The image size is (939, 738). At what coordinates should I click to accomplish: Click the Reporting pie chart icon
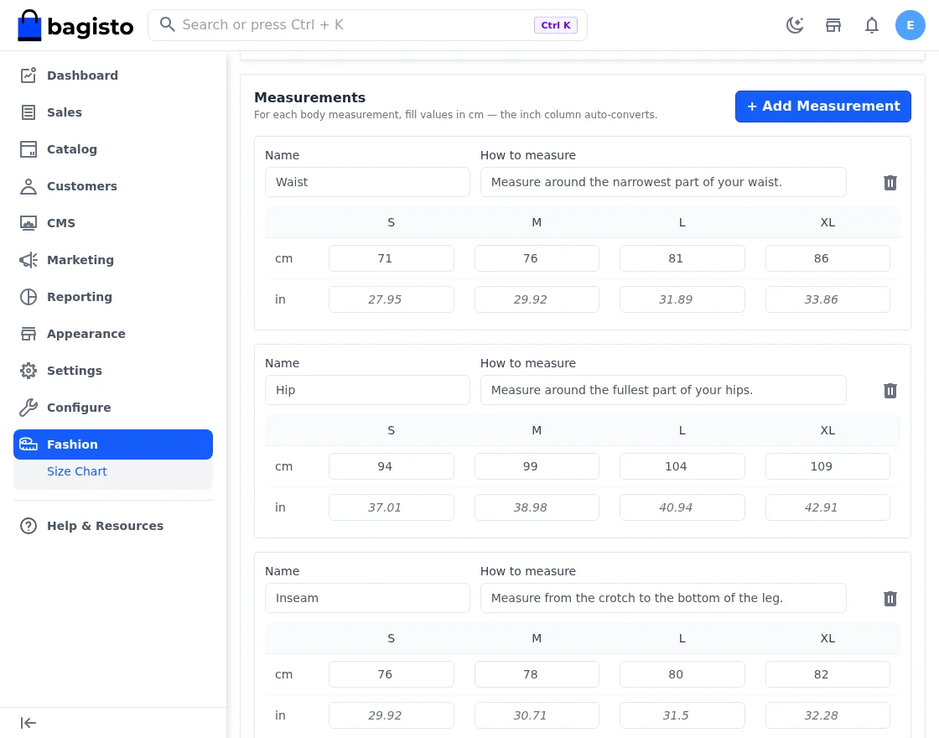tap(29, 297)
